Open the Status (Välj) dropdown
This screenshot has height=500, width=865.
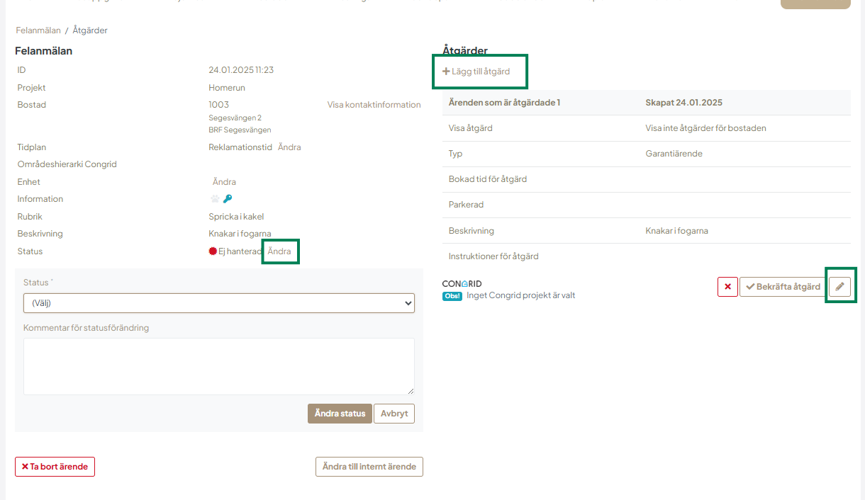click(218, 303)
